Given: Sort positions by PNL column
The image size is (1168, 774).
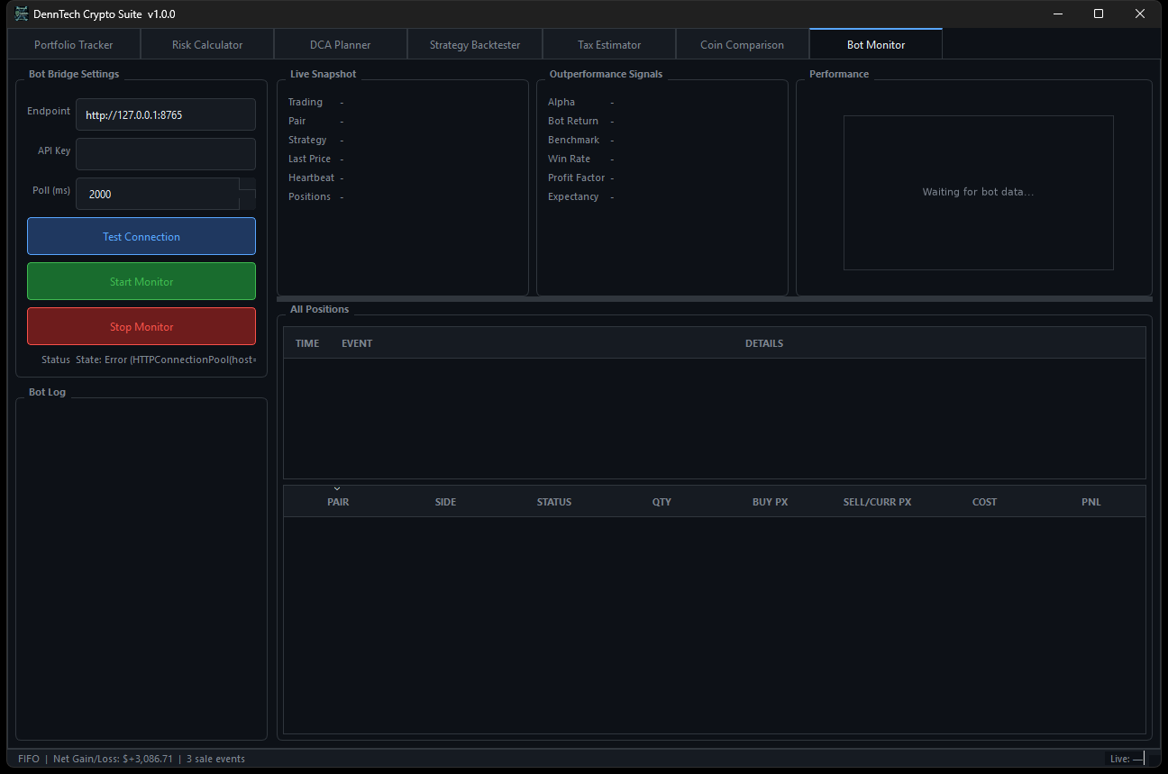Looking at the screenshot, I should coord(1091,502).
